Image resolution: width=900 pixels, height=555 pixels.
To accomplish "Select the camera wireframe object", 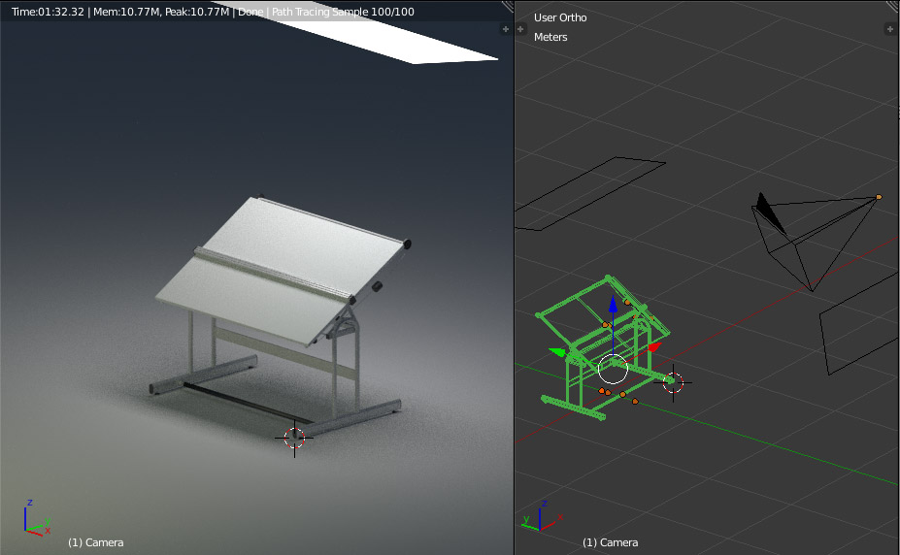I will [816, 241].
